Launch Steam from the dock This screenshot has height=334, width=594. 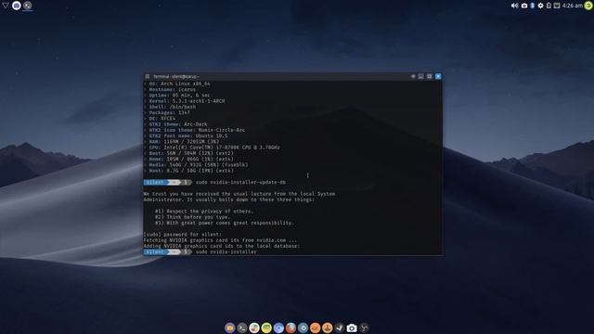[x=340, y=328]
